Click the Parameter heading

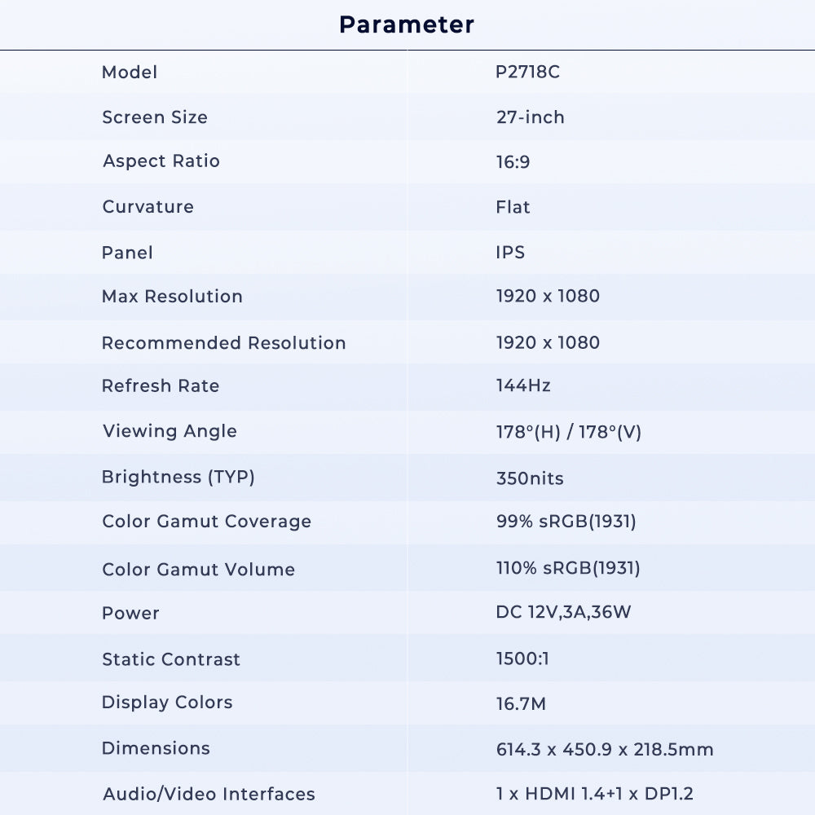[407, 24]
